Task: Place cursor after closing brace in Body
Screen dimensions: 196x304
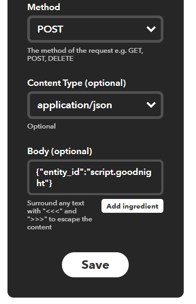Action: 52,183
